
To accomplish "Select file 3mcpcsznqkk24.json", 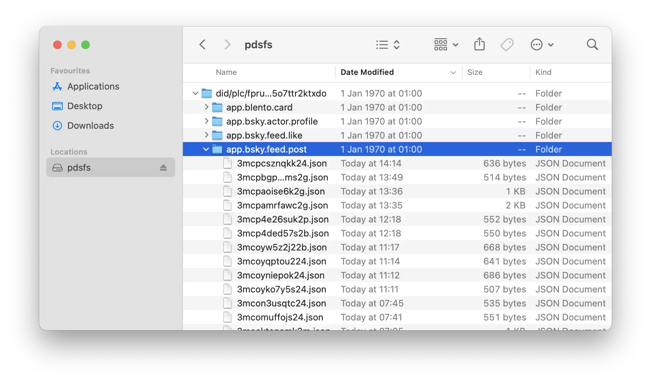I will coord(282,163).
